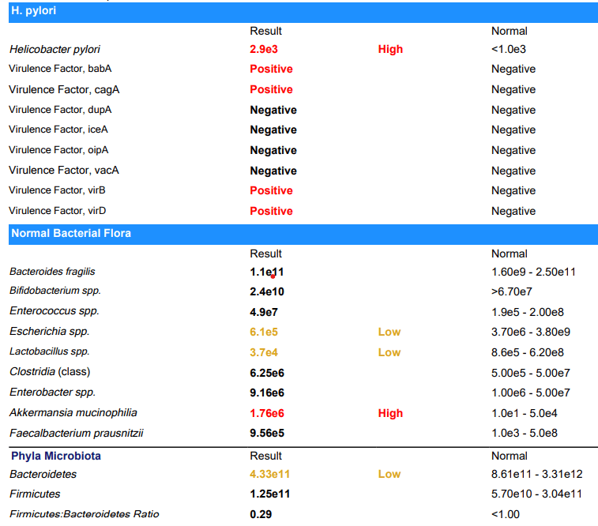Click Firmicutes normal range value
Screen dimensions: 598x526
tap(536, 494)
